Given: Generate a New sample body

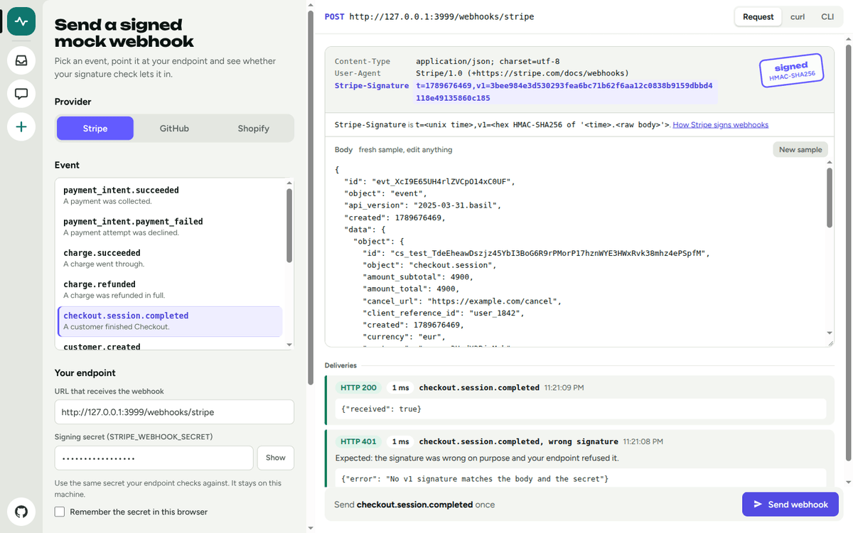Looking at the screenshot, I should click(800, 150).
